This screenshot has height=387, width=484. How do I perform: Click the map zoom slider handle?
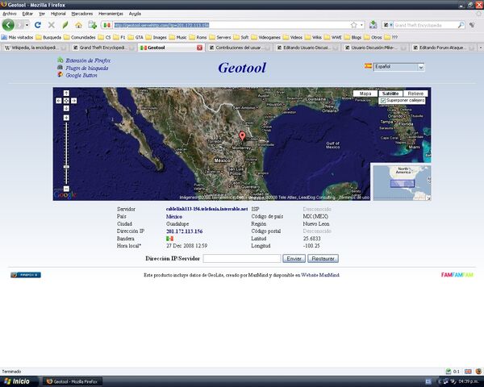pyautogui.click(x=66, y=167)
